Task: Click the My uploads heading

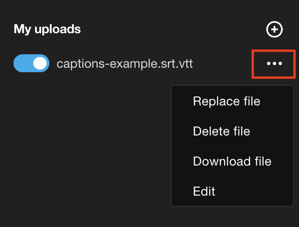Action: point(47,30)
